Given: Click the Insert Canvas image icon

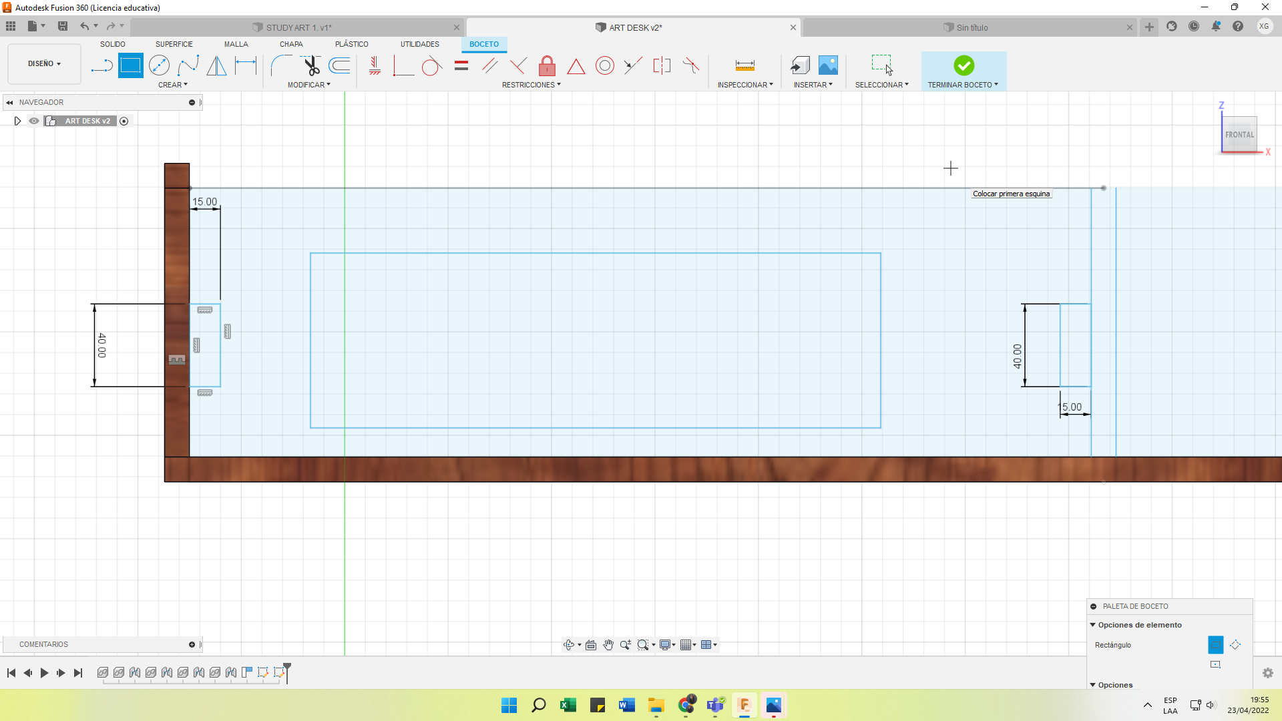Looking at the screenshot, I should point(828,65).
